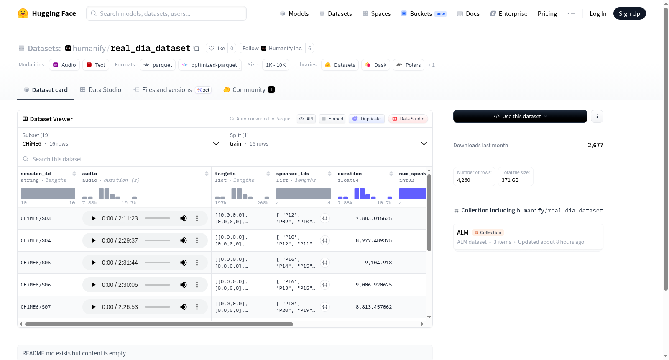The height and width of the screenshot is (360, 669).
Task: Open Buckets in the top navigation
Action: (424, 13)
